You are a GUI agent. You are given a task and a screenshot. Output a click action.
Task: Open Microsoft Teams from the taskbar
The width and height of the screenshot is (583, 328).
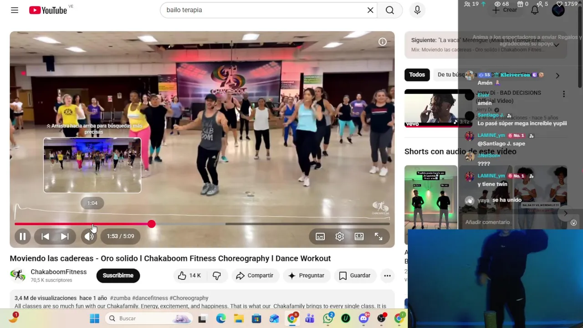310,318
